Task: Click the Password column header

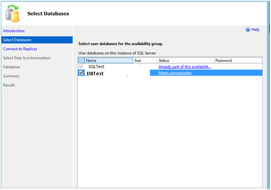Action: click(x=237, y=60)
